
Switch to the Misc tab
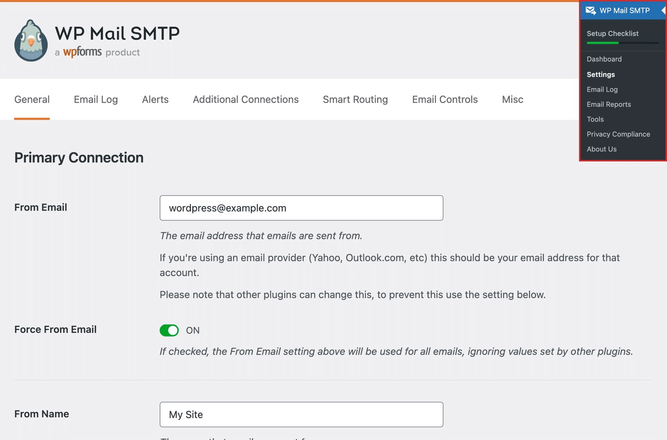click(x=513, y=99)
